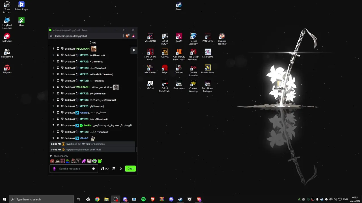Open Roblox Player desktop icon
The width and height of the screenshot is (362, 203).
pyautogui.click(x=21, y=6)
